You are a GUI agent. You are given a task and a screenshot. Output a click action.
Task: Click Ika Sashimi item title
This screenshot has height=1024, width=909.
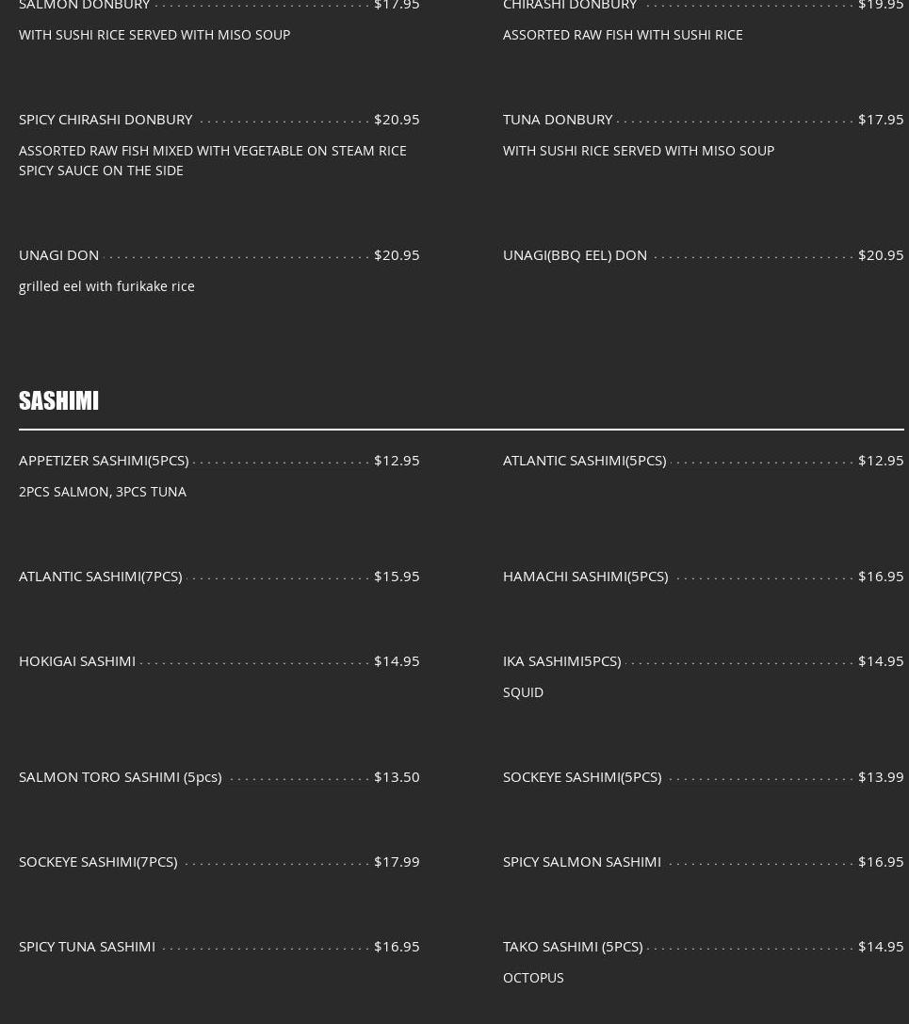pyautogui.click(x=561, y=661)
